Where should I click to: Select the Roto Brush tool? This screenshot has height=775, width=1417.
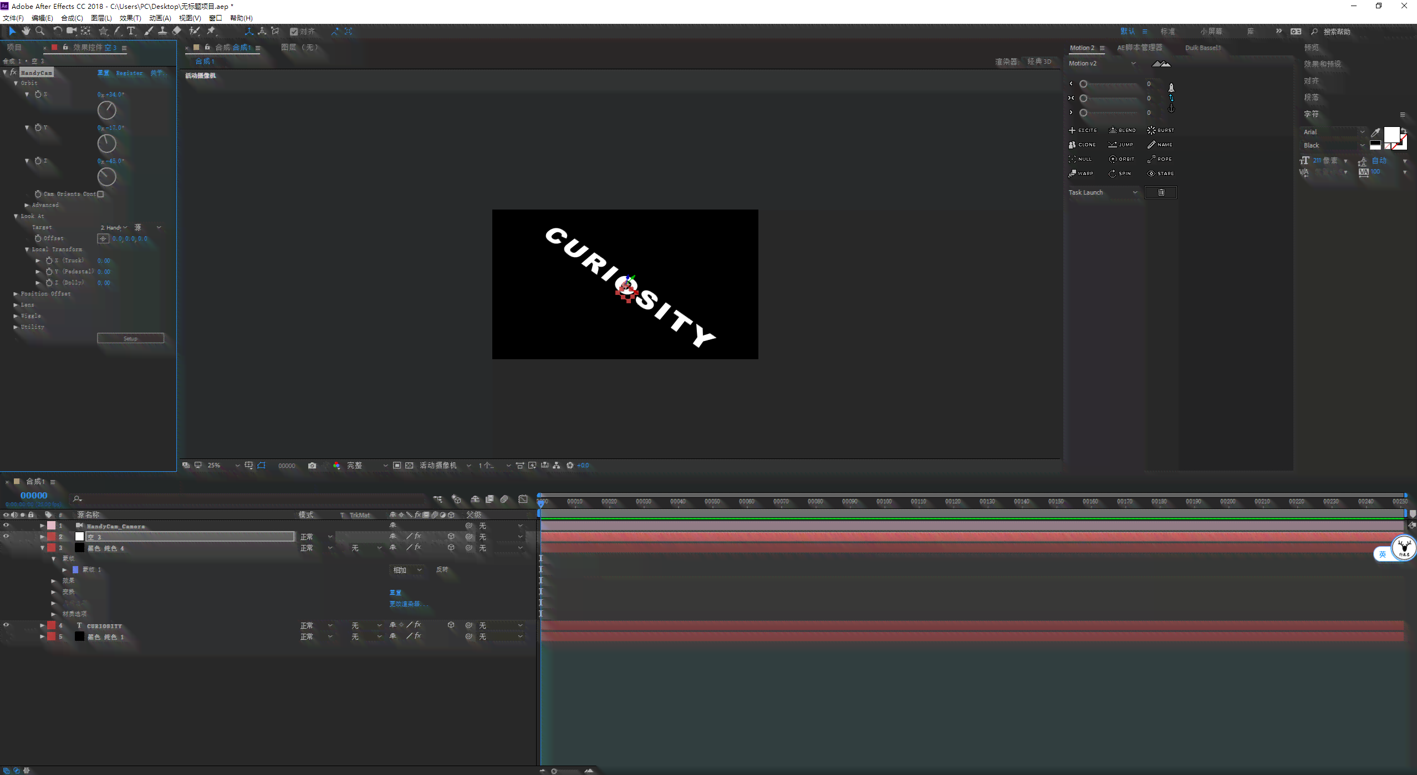[194, 31]
